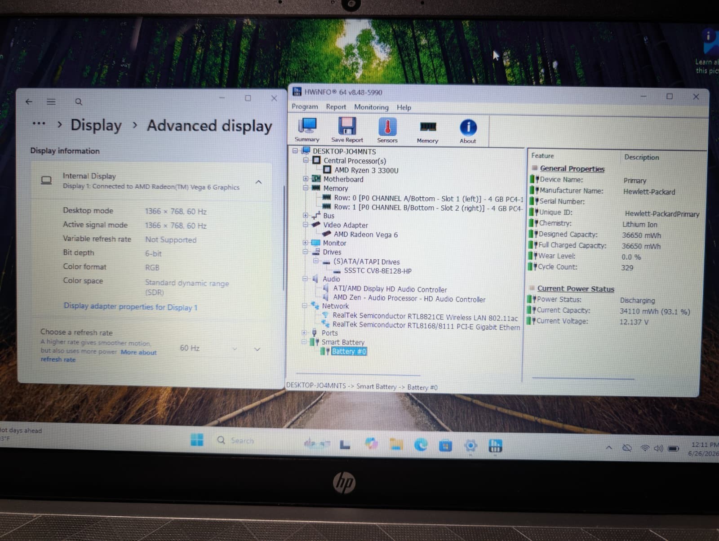This screenshot has height=541, width=719.
Task: Select ATI/AMD Display HD Audio Controller
Action: coord(390,289)
